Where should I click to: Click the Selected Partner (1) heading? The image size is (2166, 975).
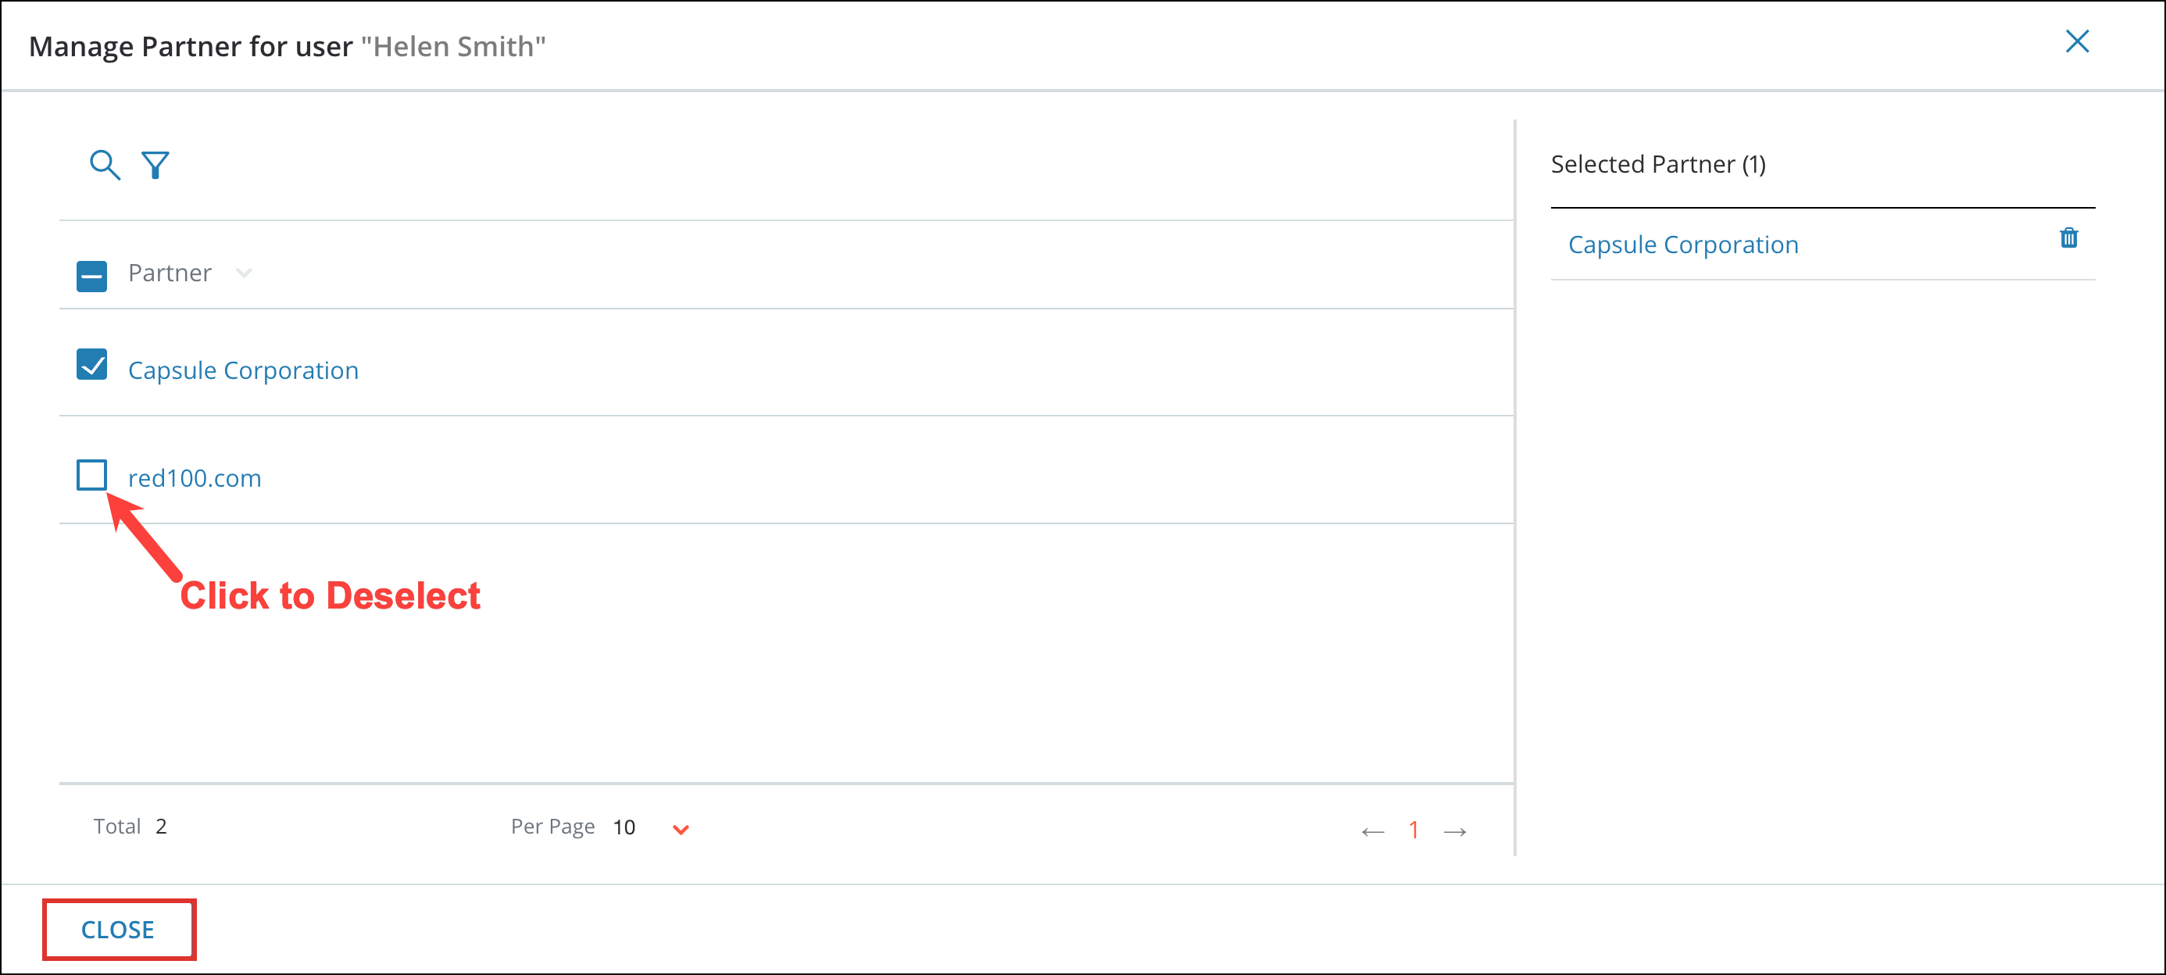[1657, 164]
